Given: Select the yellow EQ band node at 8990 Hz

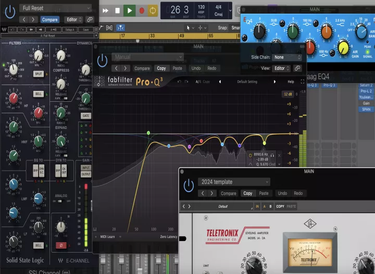Looking at the screenshot, I should point(264,143).
